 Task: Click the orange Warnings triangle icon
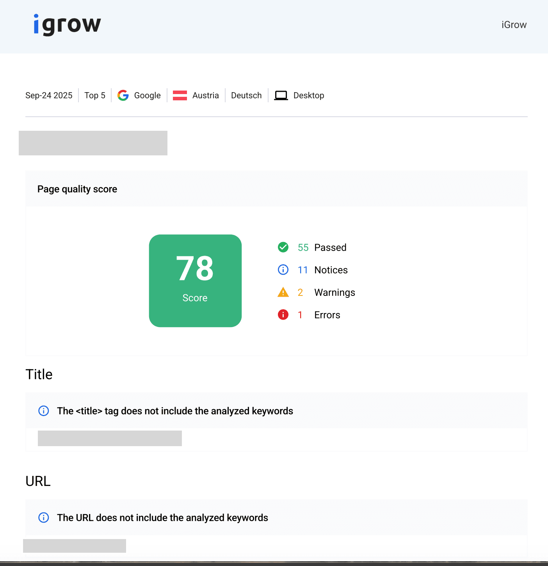coord(283,292)
